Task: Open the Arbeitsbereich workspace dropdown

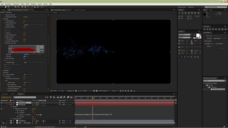Action: 195,7
